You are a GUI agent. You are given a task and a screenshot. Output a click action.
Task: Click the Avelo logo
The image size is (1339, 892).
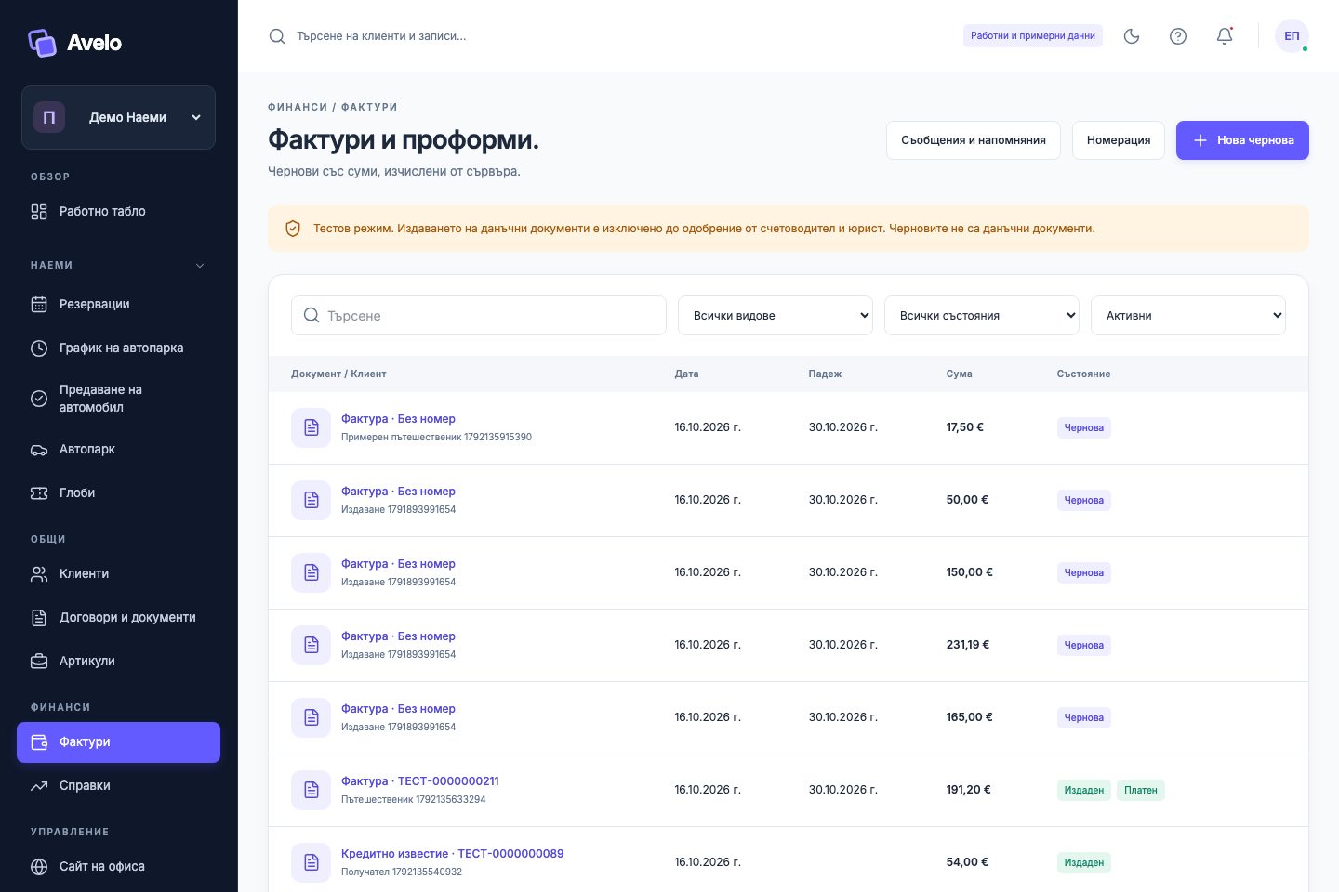tap(74, 43)
